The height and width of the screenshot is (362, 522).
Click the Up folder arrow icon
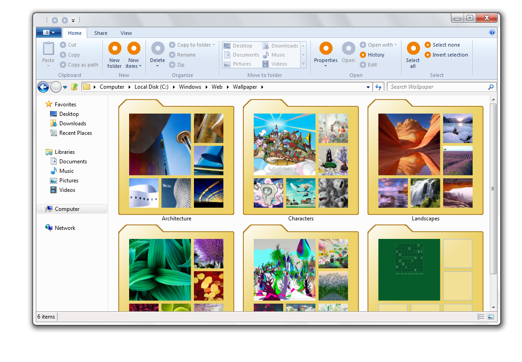click(75, 87)
